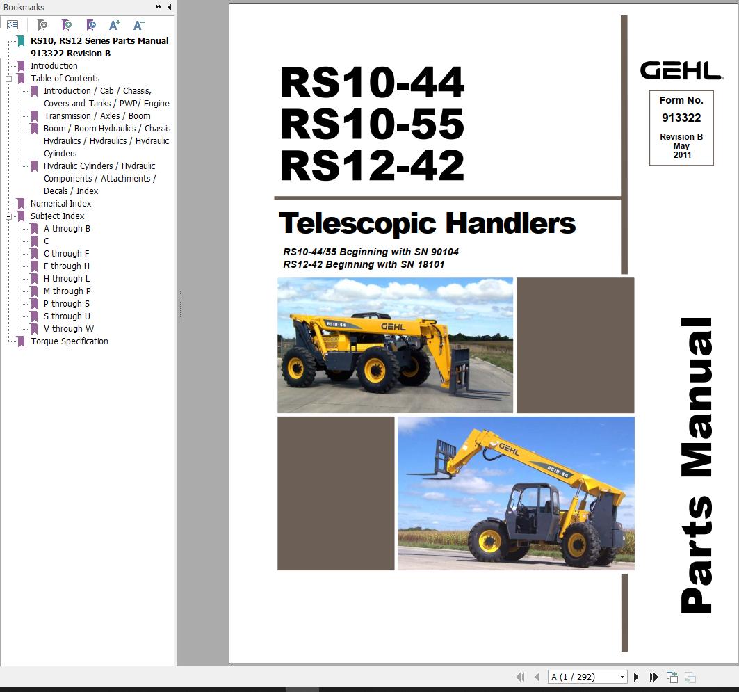Open the Introduction bookmark
The image size is (739, 692).
tap(54, 66)
